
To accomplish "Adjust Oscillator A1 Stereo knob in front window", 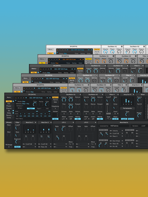I will [71, 107].
